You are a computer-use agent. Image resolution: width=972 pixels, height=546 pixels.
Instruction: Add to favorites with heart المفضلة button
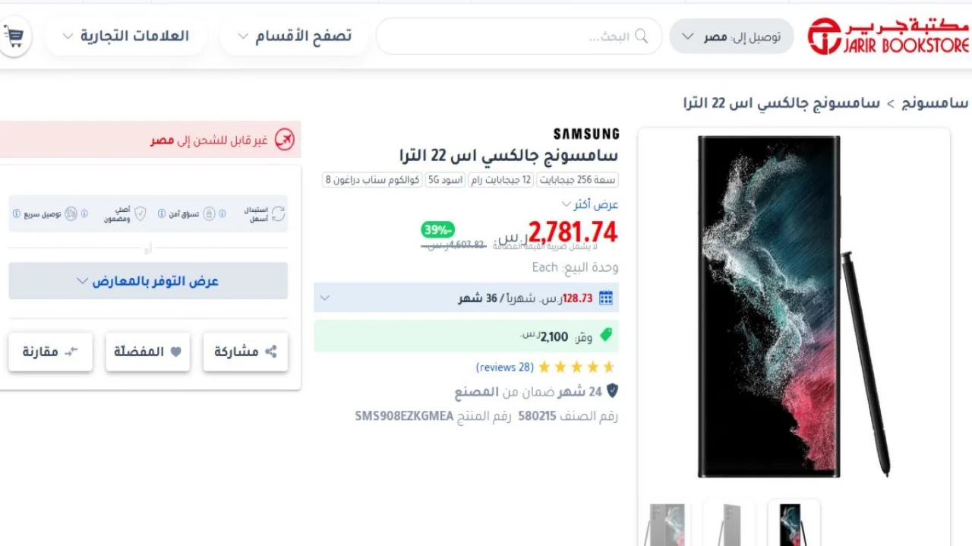coord(148,352)
